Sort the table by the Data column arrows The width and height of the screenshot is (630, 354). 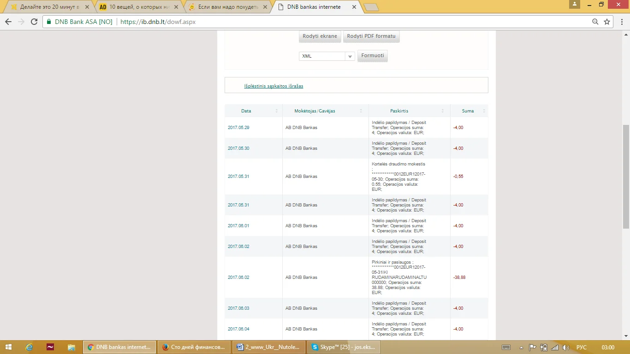point(277,111)
